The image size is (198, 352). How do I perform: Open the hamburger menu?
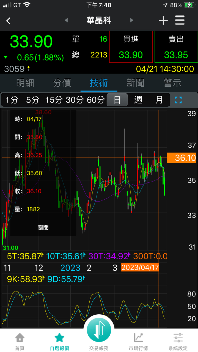180,20
